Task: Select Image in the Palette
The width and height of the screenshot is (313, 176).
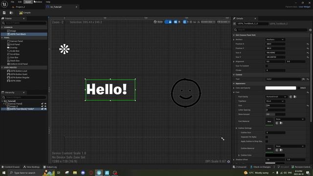Action: point(13,31)
